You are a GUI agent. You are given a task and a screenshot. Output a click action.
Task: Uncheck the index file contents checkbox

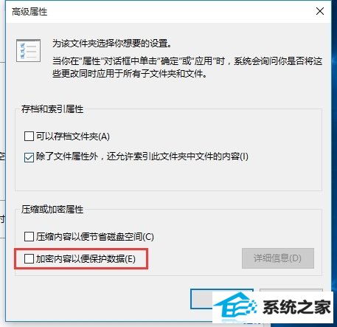pyautogui.click(x=29, y=157)
